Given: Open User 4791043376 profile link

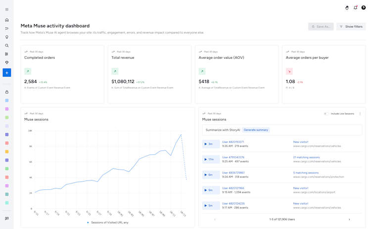Looking at the screenshot, I should (233, 157).
